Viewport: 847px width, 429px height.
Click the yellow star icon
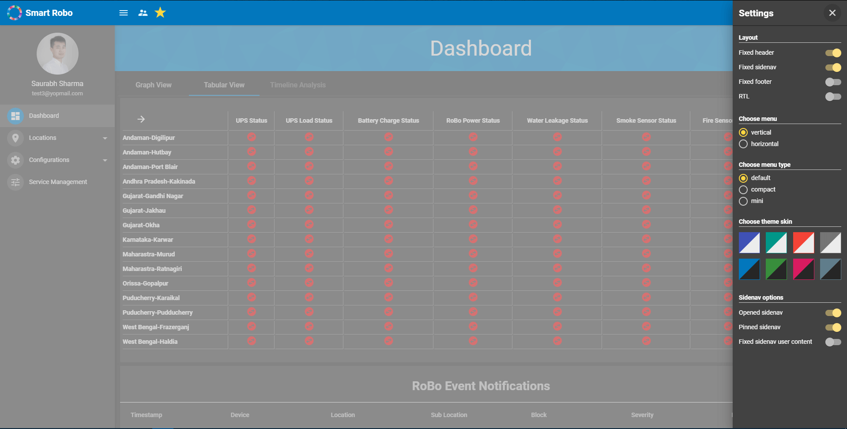(160, 13)
